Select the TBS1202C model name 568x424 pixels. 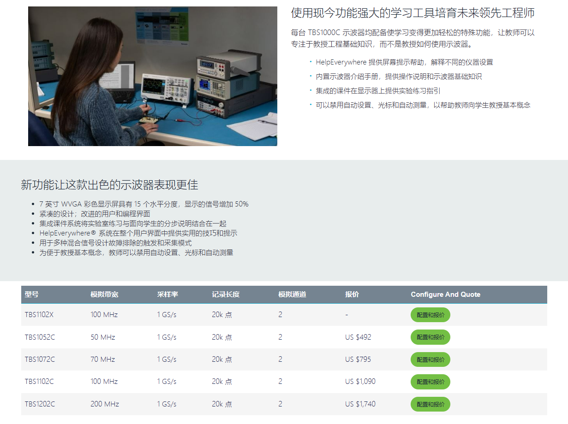click(40, 404)
